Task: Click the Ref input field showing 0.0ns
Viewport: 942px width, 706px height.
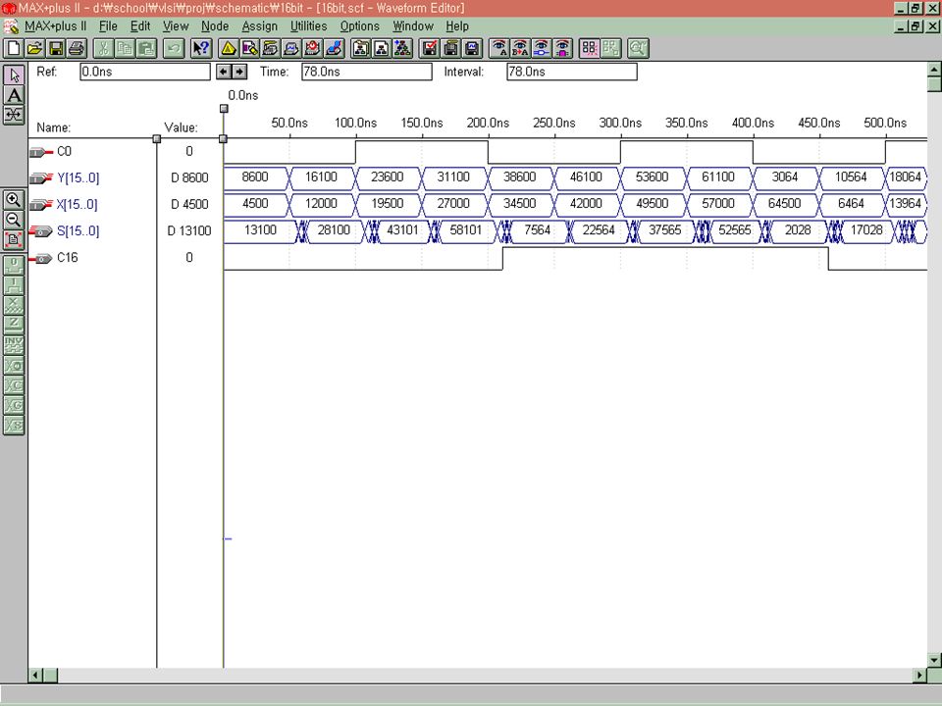Action: coord(145,72)
